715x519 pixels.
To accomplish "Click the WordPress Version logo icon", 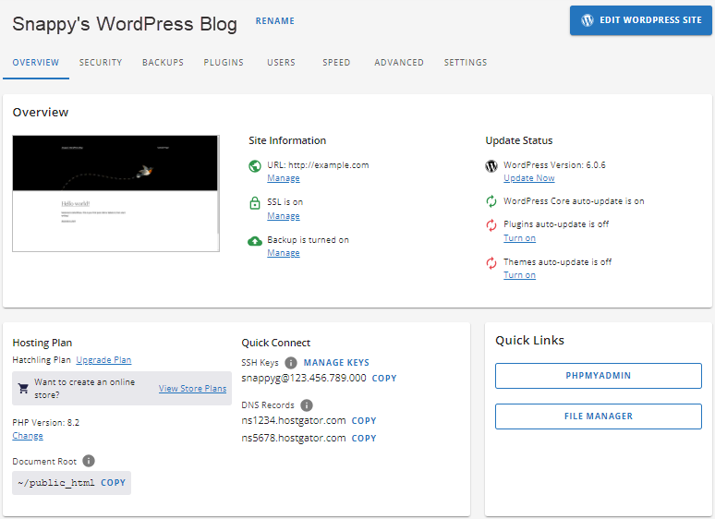I will click(491, 166).
